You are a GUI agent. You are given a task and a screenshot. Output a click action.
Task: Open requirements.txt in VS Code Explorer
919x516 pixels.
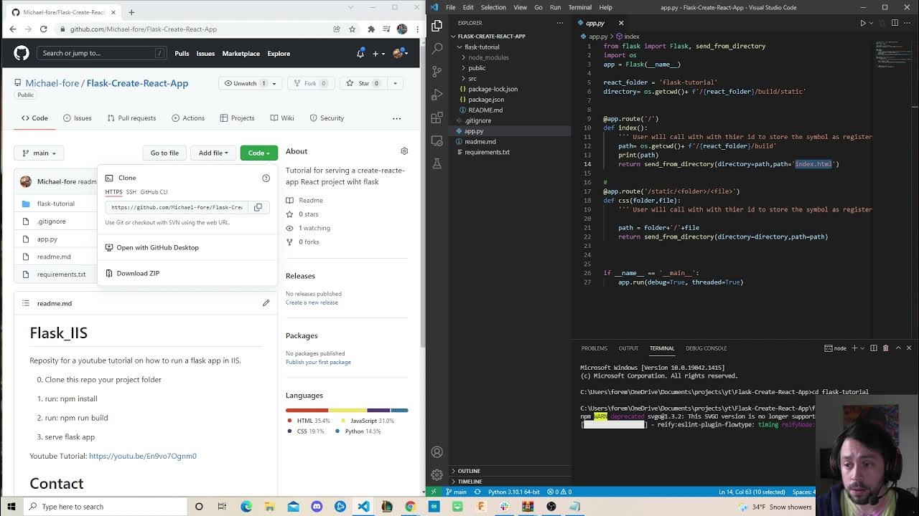click(487, 152)
